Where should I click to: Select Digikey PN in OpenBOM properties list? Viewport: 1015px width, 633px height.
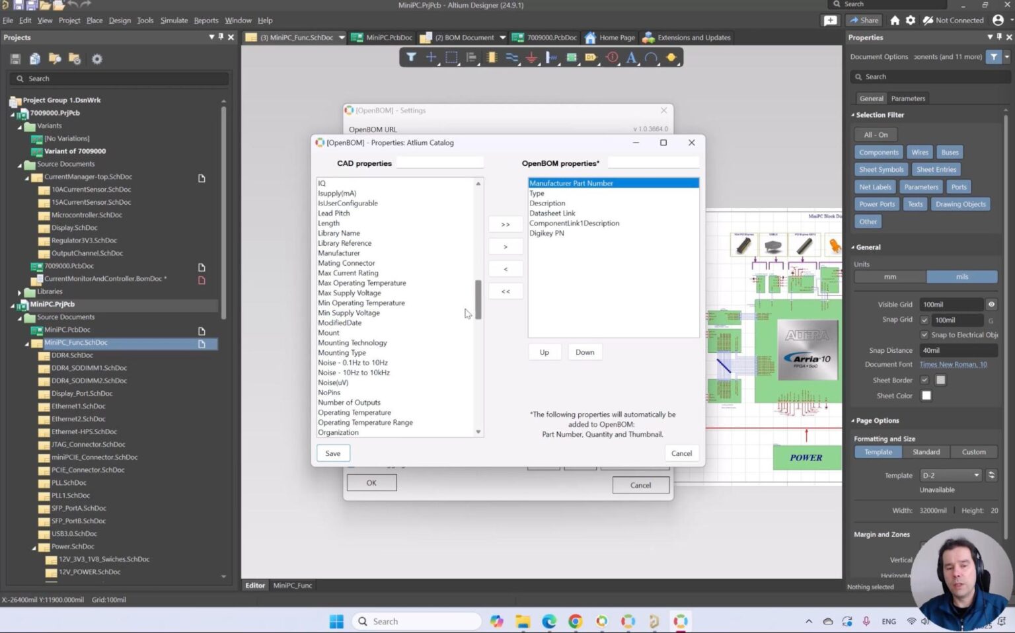(547, 233)
